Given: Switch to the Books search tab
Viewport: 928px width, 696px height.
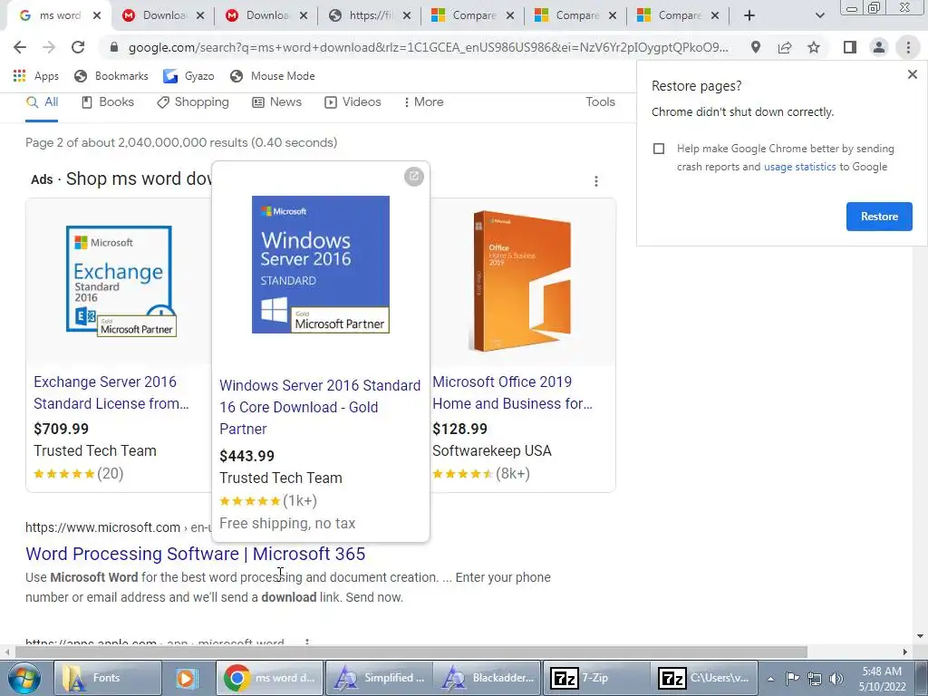Looking at the screenshot, I should coord(108,101).
